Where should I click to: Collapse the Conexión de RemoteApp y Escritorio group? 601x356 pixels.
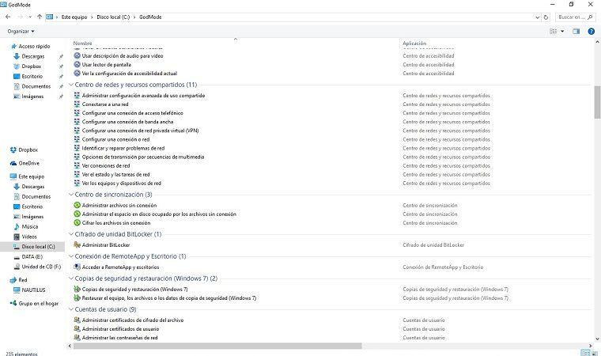pos(71,256)
